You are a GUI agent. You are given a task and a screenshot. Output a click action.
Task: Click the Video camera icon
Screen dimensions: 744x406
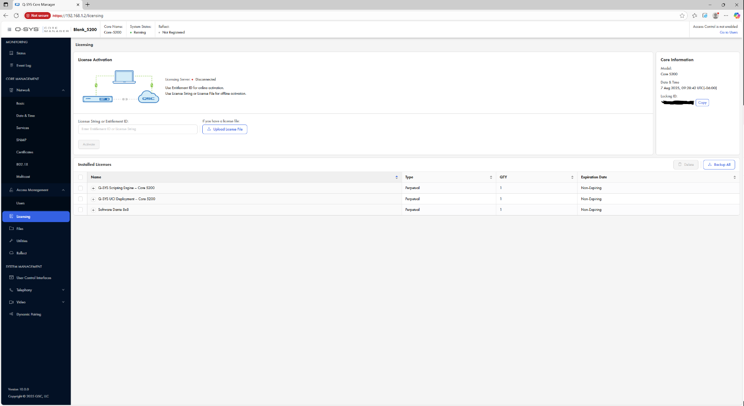tap(12, 302)
